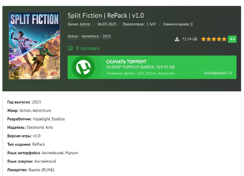Browse the Adventure genre category
This screenshot has width=244, height=176.
click(90, 36)
